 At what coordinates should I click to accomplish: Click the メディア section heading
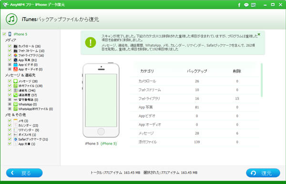pos(10,40)
